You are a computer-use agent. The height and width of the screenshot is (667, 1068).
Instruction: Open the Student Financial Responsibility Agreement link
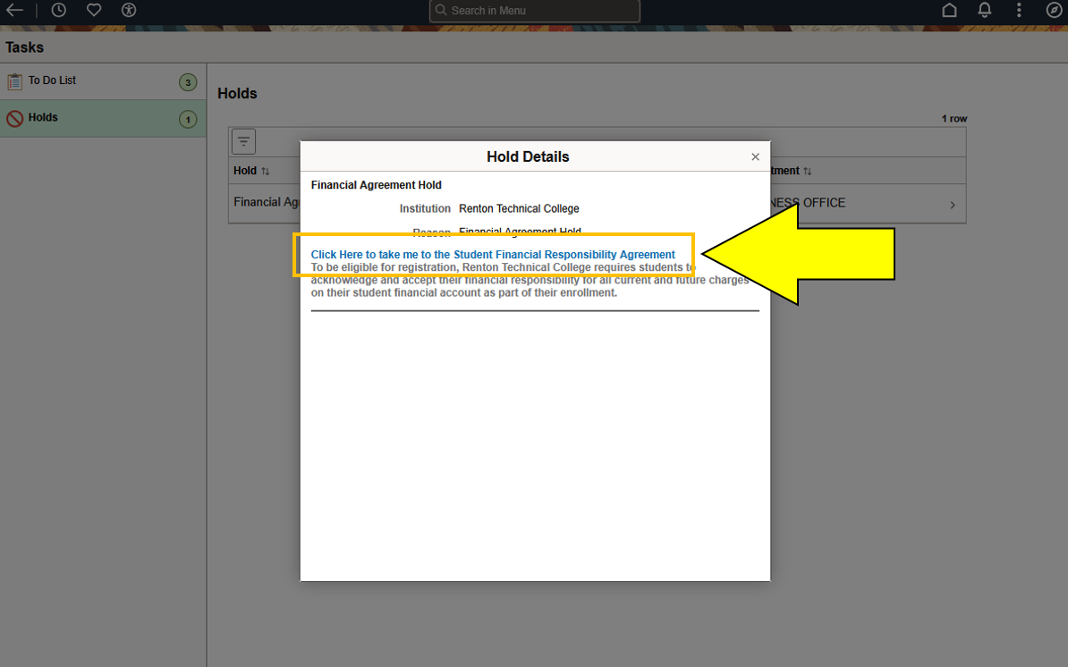click(x=492, y=254)
